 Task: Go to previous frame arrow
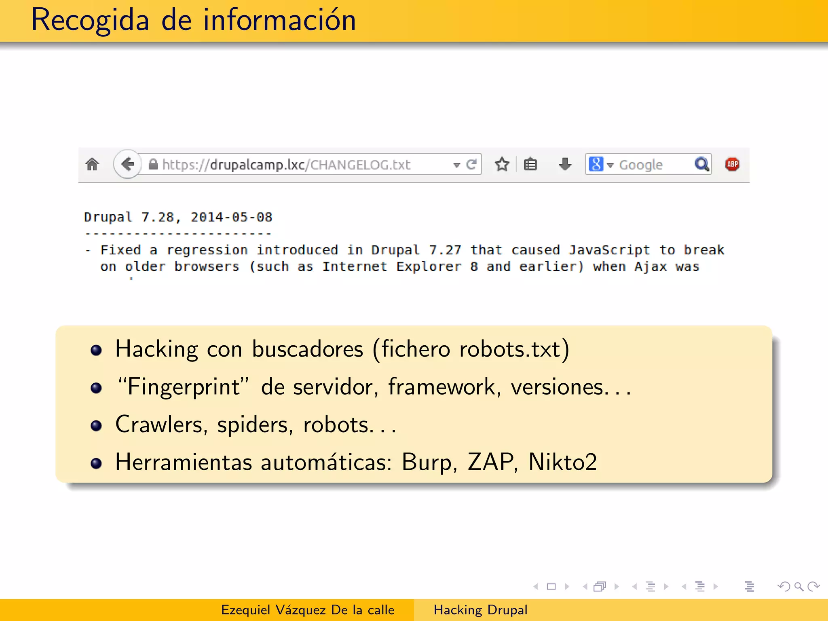585,586
